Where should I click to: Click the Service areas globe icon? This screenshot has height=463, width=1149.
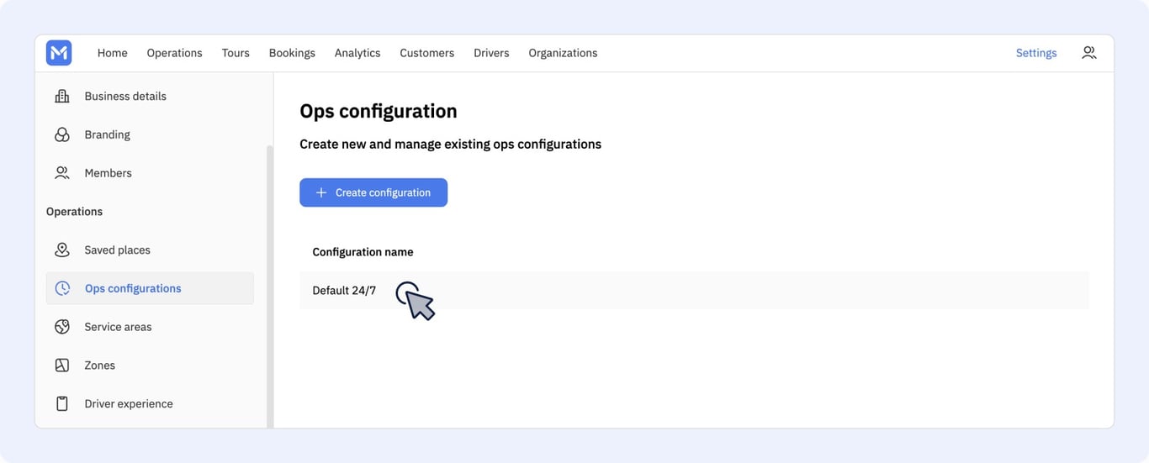pyautogui.click(x=62, y=327)
